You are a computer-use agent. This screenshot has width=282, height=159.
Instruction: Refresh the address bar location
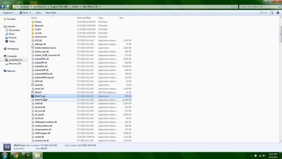point(236,7)
